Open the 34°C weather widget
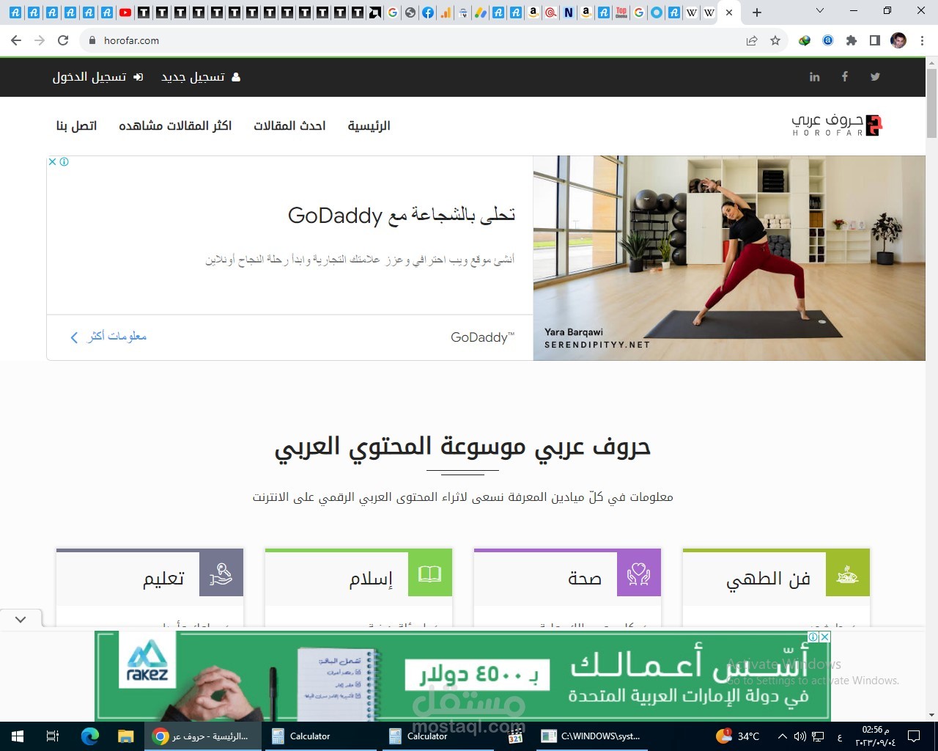 [x=739, y=736]
